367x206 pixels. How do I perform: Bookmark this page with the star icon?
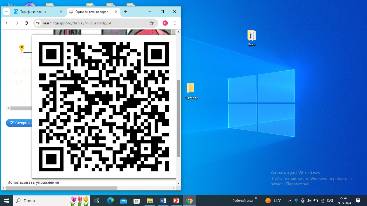pos(152,23)
